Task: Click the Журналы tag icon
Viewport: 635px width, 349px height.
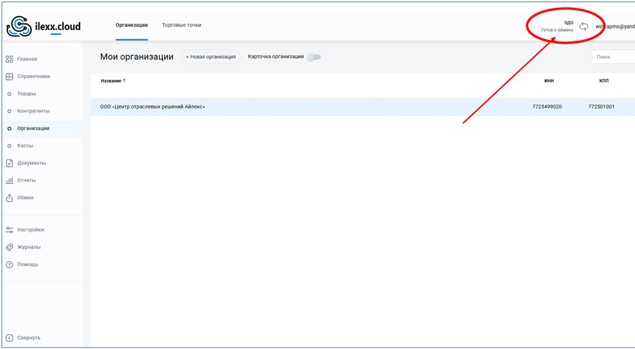Action: pyautogui.click(x=10, y=247)
